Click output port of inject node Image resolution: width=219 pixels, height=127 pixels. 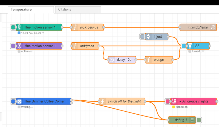(168, 37)
